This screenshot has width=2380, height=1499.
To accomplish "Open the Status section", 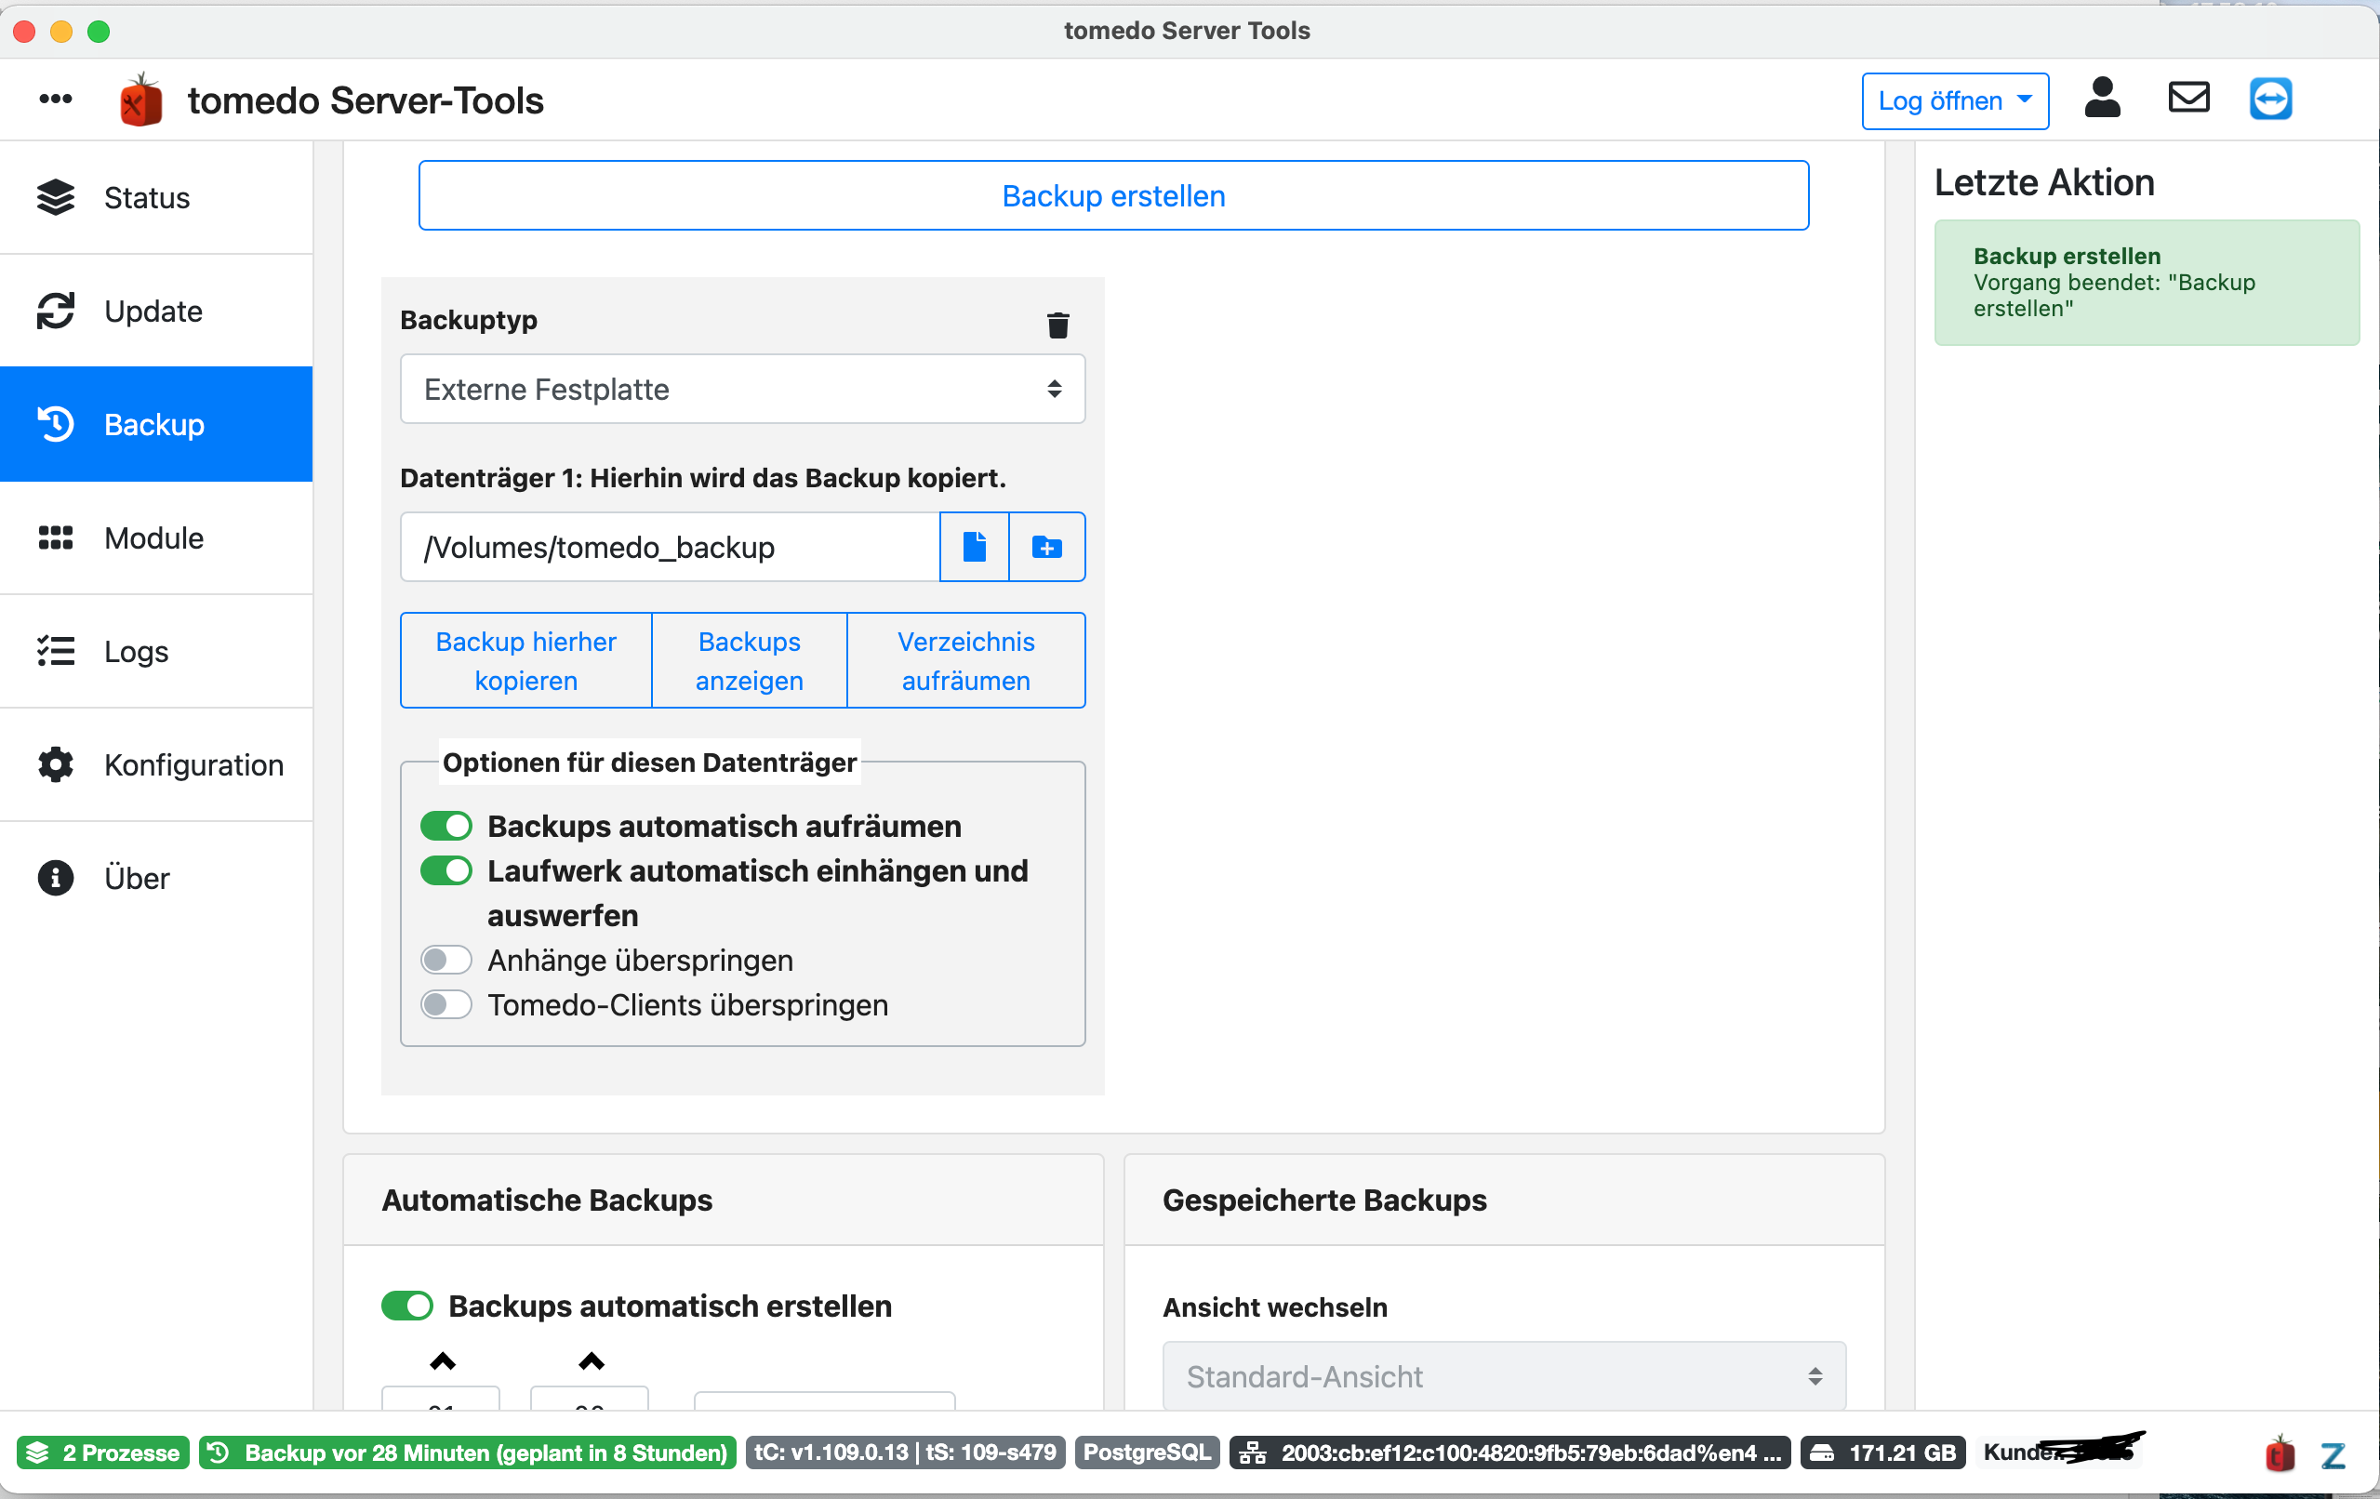I will click(x=156, y=198).
